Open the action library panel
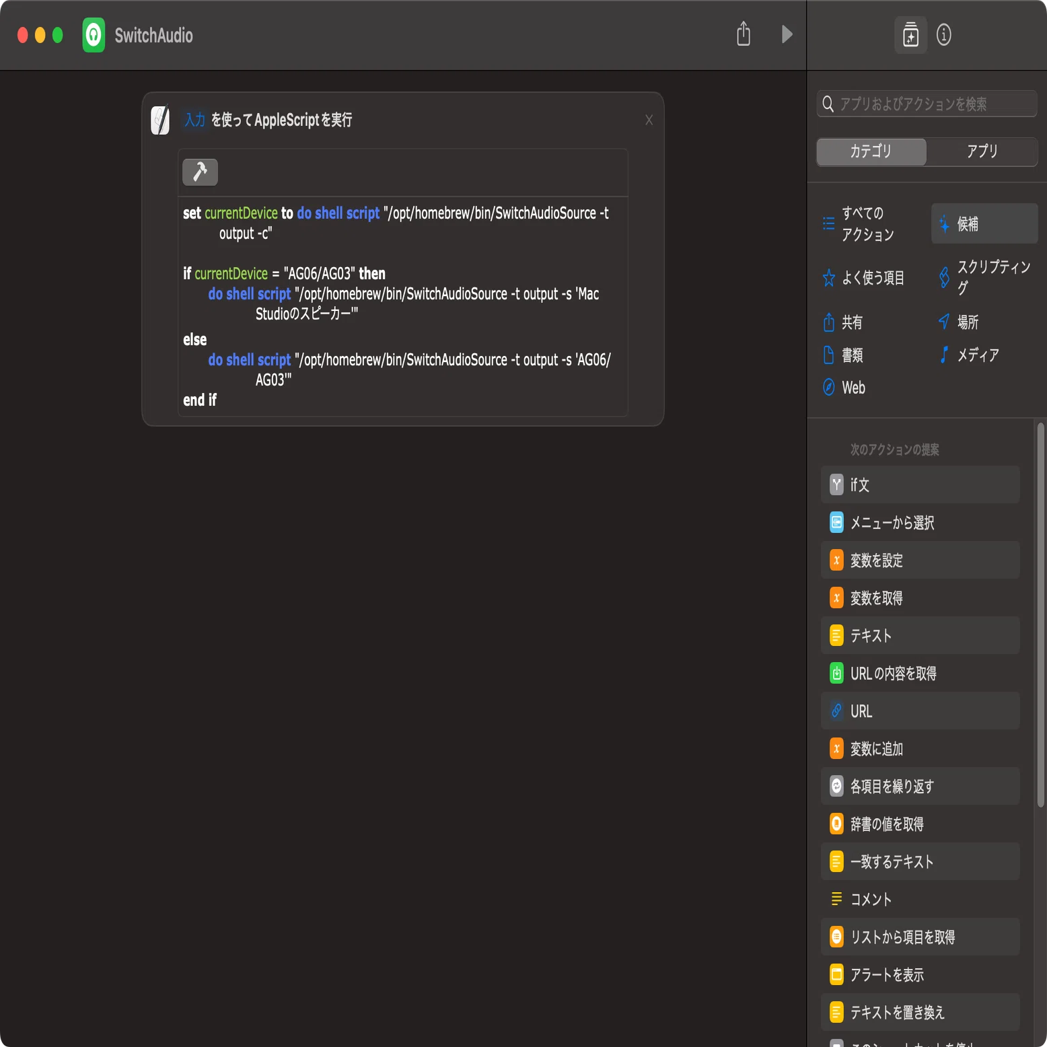This screenshot has height=1047, width=1047. [x=910, y=35]
